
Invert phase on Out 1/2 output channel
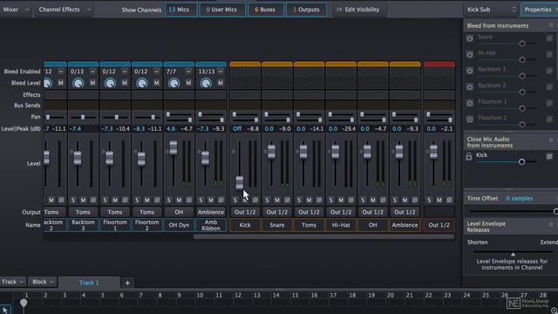[449, 200]
